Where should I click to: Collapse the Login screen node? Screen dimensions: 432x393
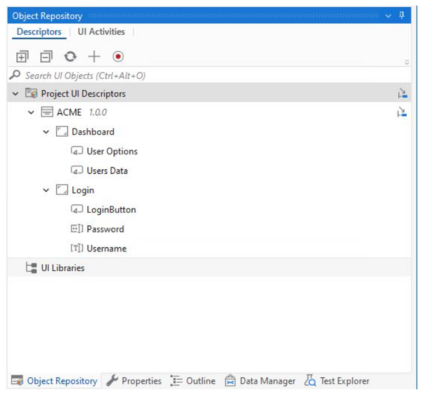[x=46, y=190]
